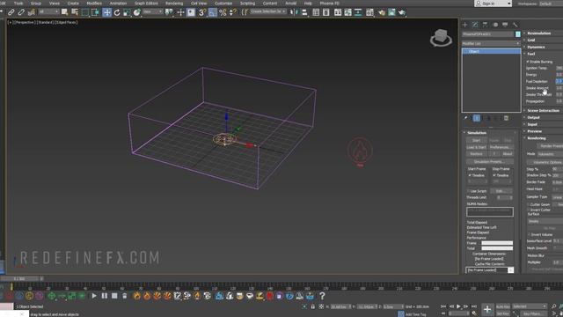563x317 pixels.
Task: Click the time slider frame handle
Action: tap(19, 278)
